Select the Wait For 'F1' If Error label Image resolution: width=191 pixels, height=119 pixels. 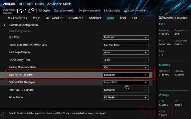[21, 75]
